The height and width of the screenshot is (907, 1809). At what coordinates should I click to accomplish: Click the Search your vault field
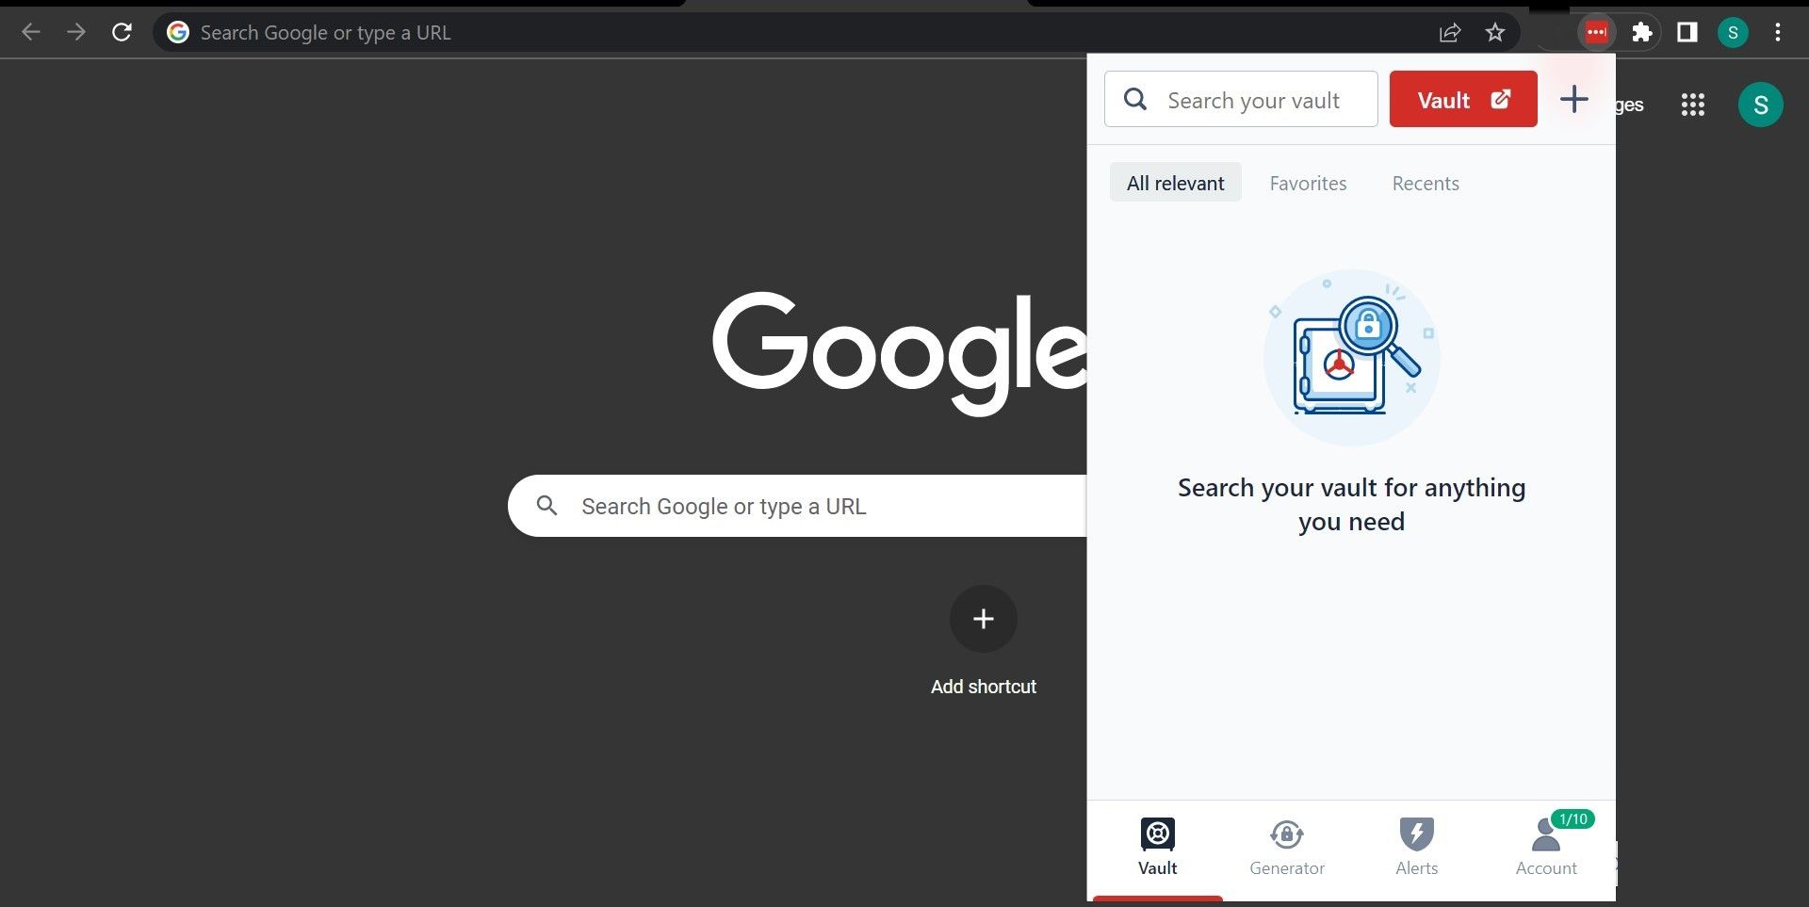pos(1253,99)
